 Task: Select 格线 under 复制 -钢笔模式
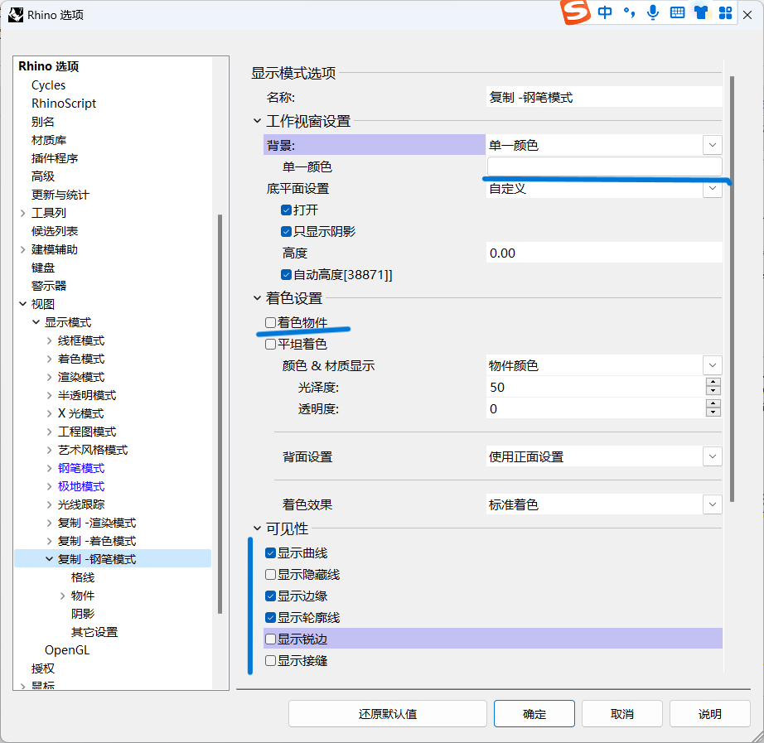[x=83, y=577]
